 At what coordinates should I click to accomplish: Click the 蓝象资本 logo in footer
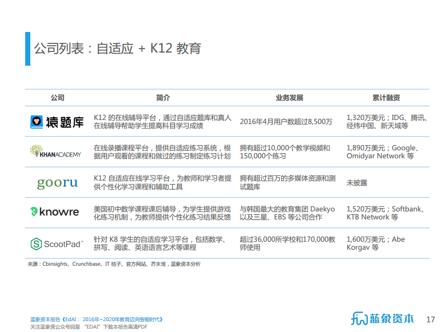coord(382,319)
